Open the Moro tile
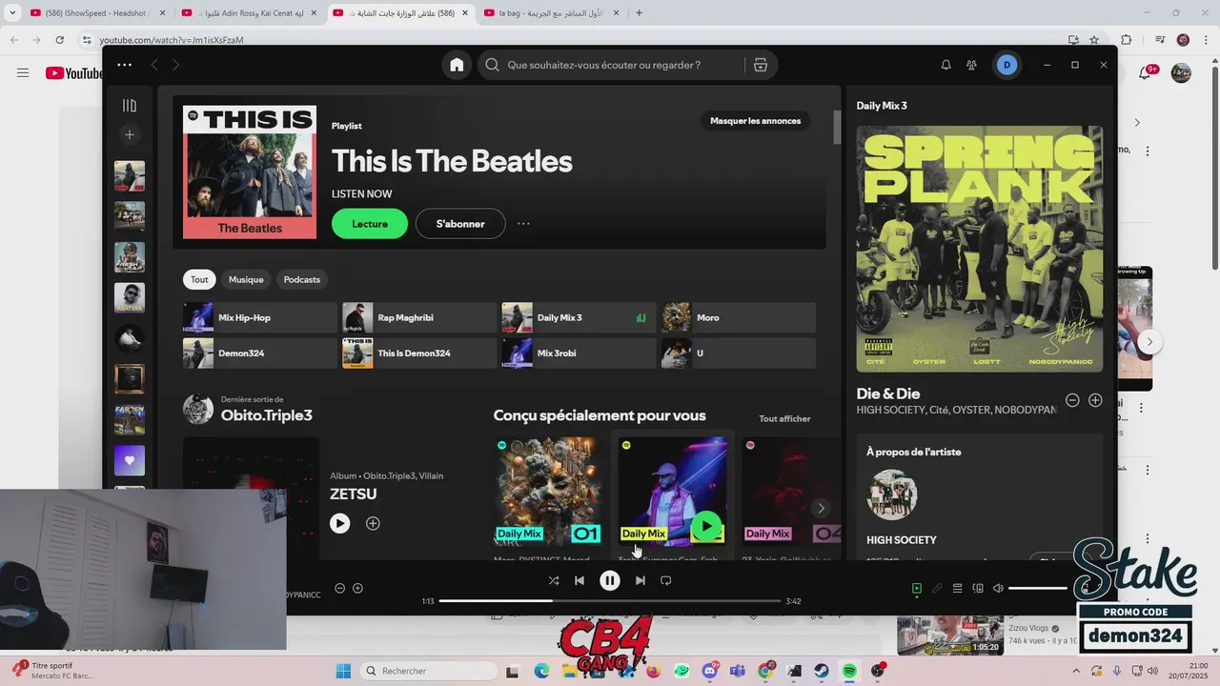The width and height of the screenshot is (1220, 686). [739, 317]
